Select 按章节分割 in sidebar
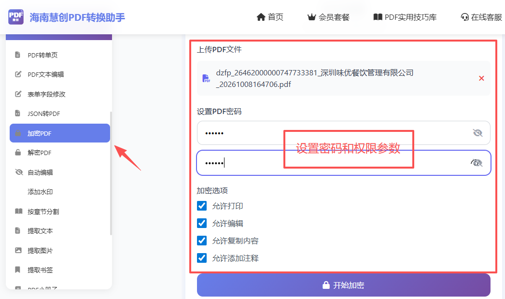 click(x=59, y=212)
